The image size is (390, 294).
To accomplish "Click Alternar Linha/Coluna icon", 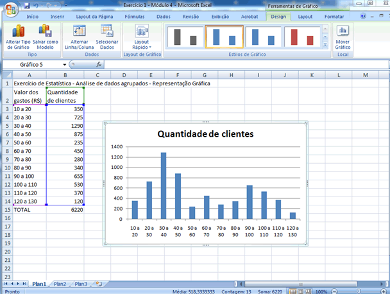I will (80, 31).
